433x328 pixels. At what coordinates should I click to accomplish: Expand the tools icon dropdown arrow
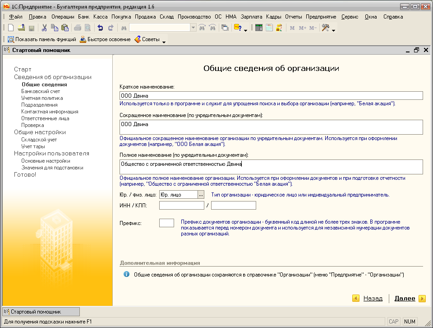pos(333,30)
